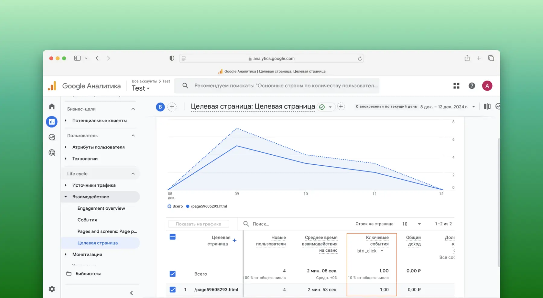This screenshot has height=298, width=543.
Task: Click the Safari privacy shield icon
Action: (172, 58)
